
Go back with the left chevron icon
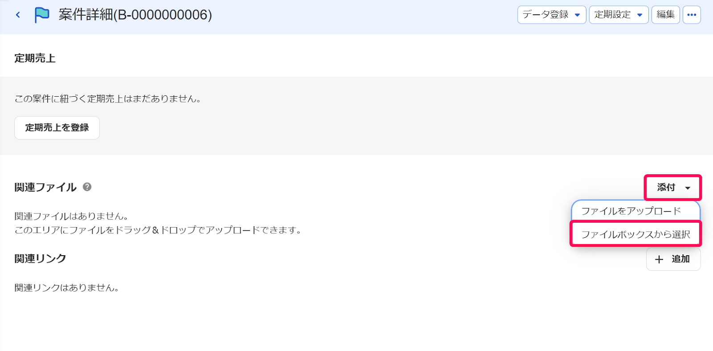(x=18, y=15)
